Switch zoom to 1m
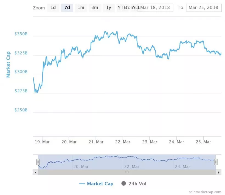 click(81, 8)
